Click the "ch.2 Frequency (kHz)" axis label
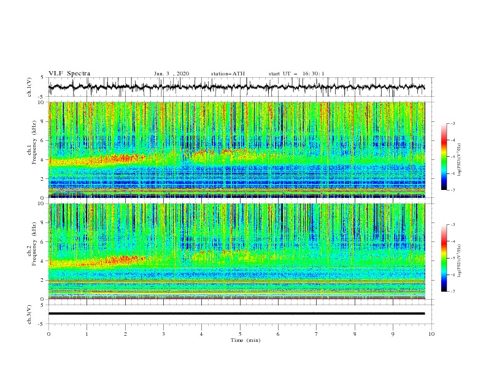 [x=32, y=244]
